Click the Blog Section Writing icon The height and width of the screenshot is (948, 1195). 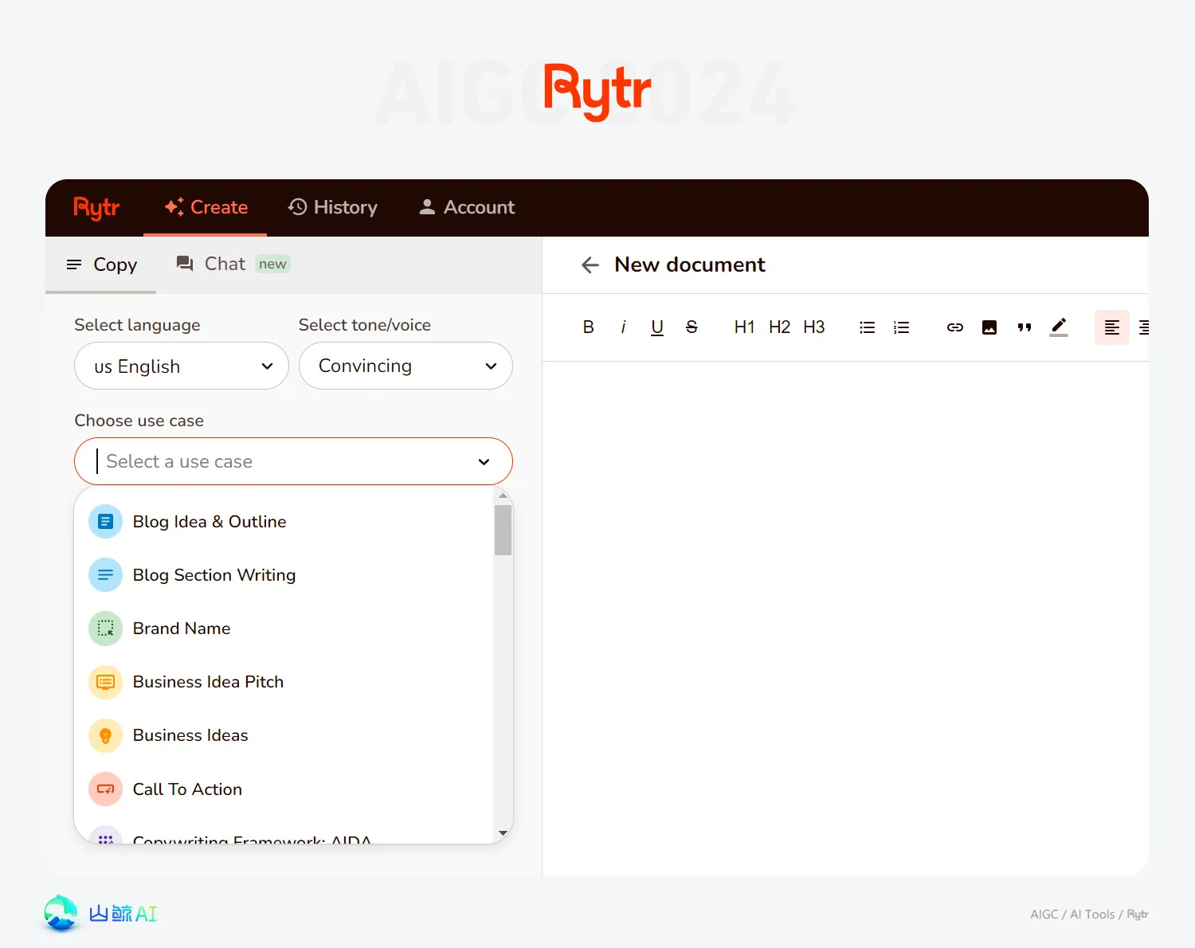click(x=105, y=575)
